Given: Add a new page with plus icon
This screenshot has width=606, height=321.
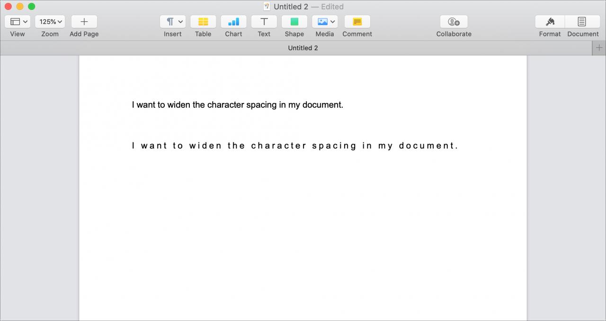Looking at the screenshot, I should click(x=84, y=22).
